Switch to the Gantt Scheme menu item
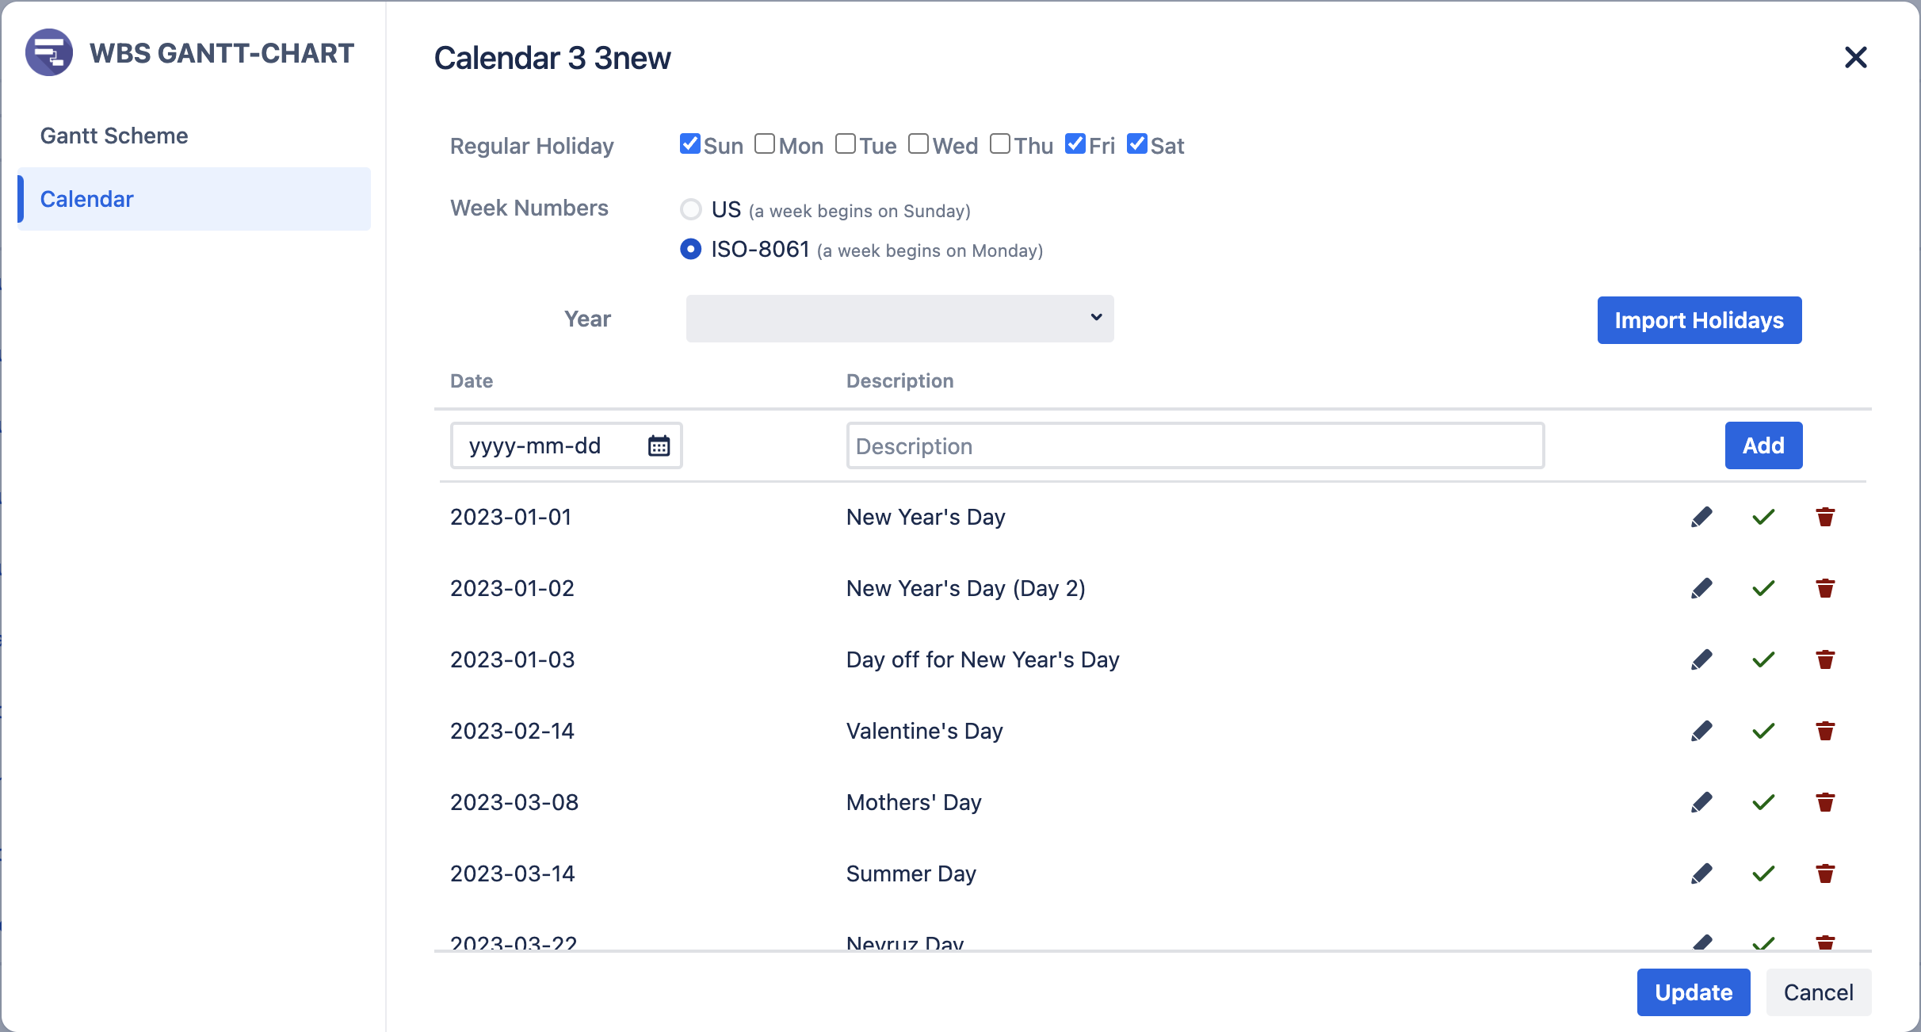 (112, 136)
